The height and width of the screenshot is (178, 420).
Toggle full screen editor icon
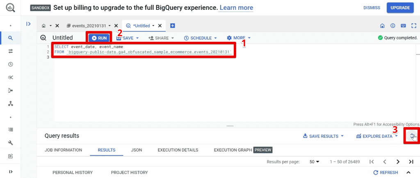[413, 26]
